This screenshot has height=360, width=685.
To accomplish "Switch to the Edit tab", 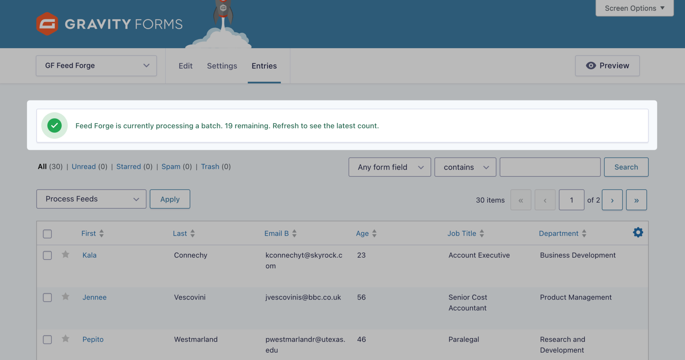I will click(x=185, y=66).
